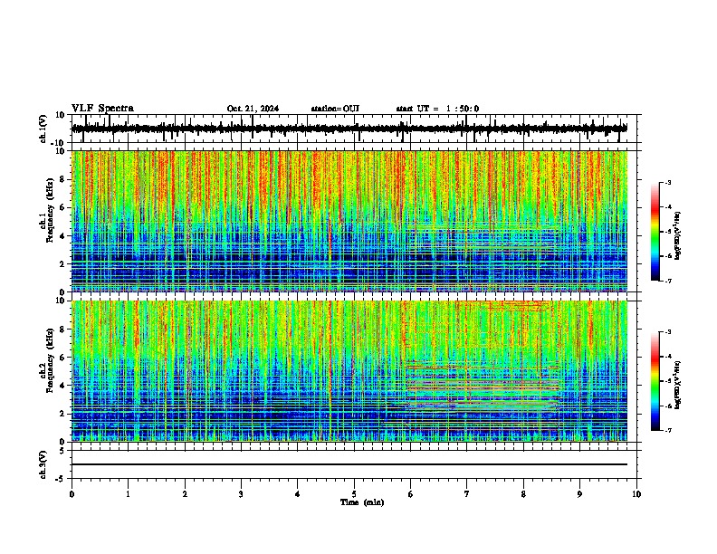This screenshot has height=554, width=717.
Task: Click inside the ch.1 voltage waveform trace
Action: tap(349, 129)
